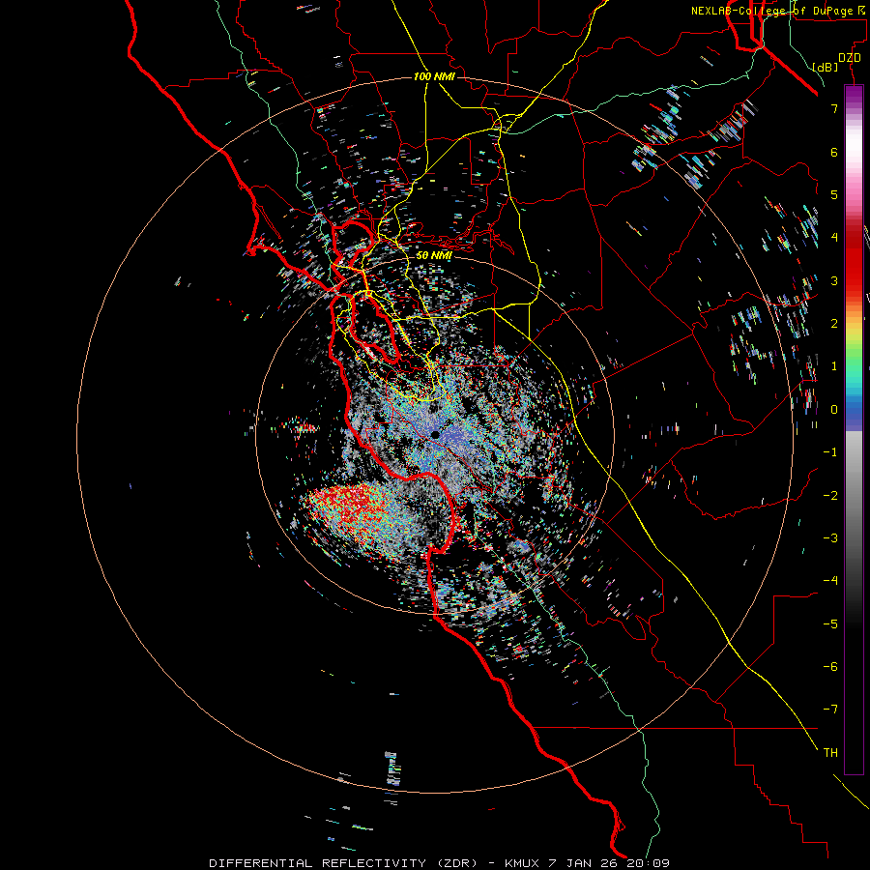Click the "50 NMI" range ring label
This screenshot has height=870, width=870.
coord(434,256)
